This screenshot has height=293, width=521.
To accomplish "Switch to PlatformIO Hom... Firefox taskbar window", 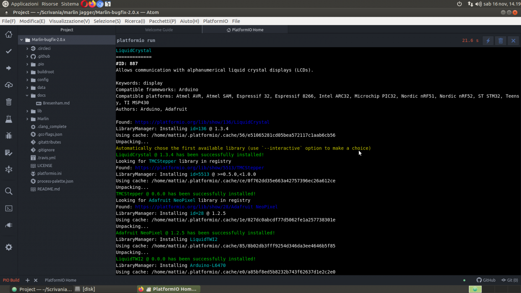I will click(x=169, y=289).
